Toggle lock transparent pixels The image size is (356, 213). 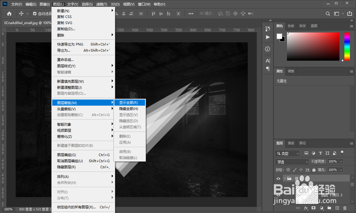288,170
